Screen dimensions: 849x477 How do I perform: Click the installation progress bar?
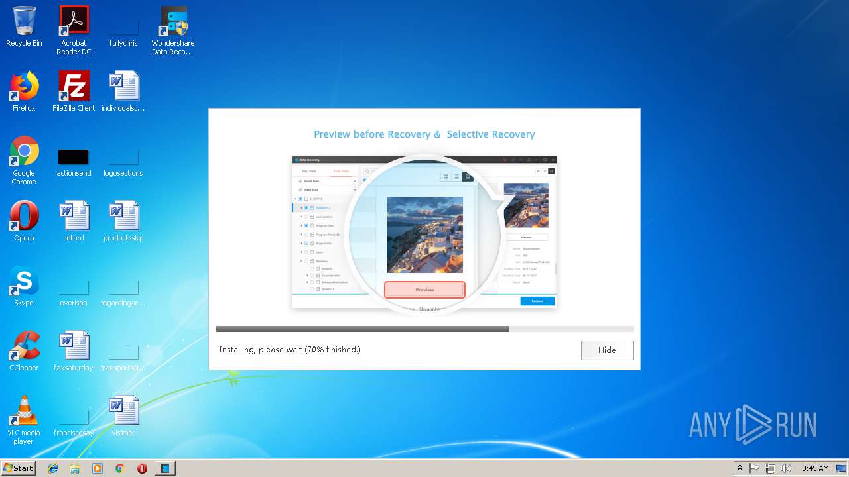pos(424,329)
